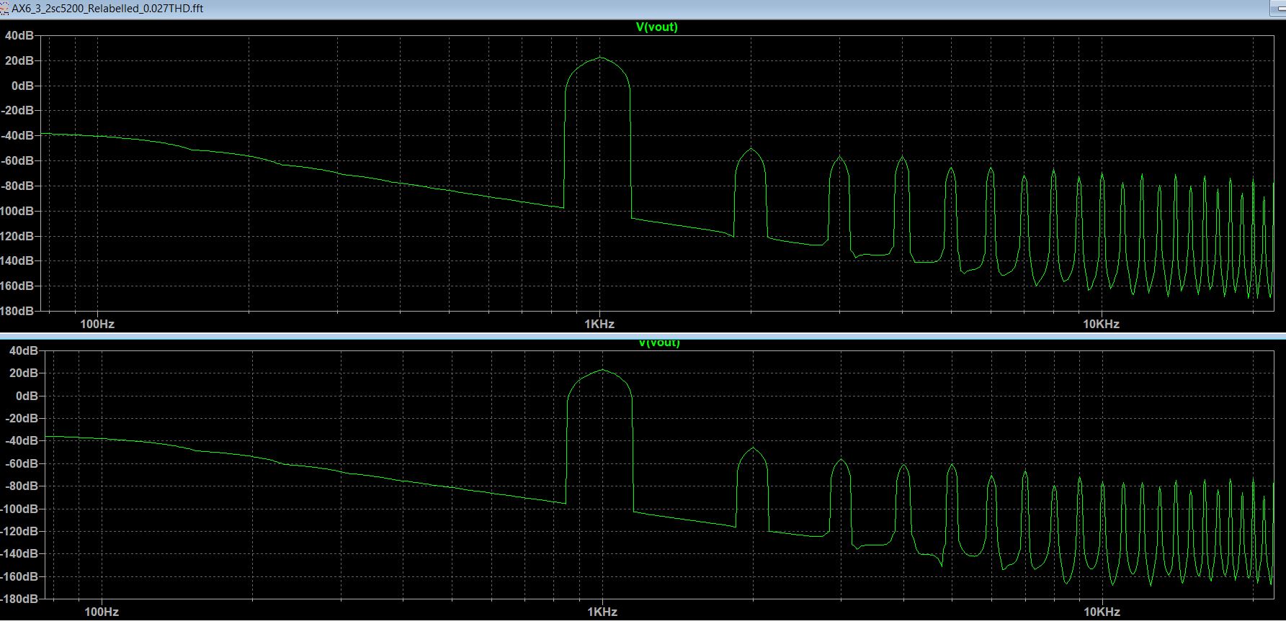Screen dimensions: 1286x621
Task: Click the 100Hz frequency label in lower pane
Action: (x=102, y=612)
